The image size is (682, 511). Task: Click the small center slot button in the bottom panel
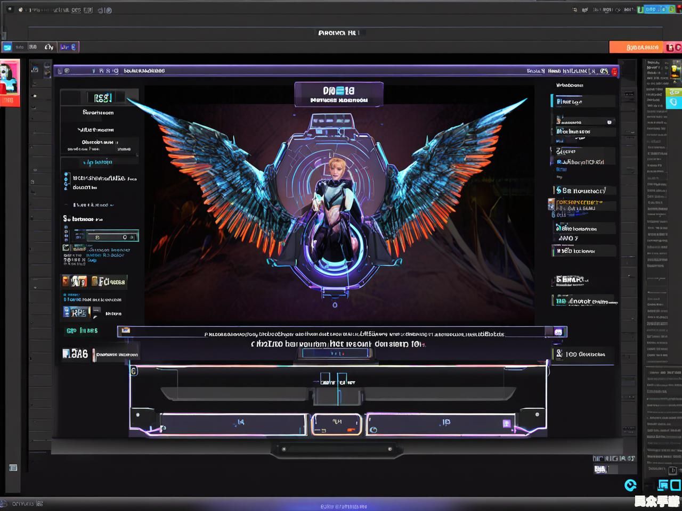pyautogui.click(x=336, y=424)
